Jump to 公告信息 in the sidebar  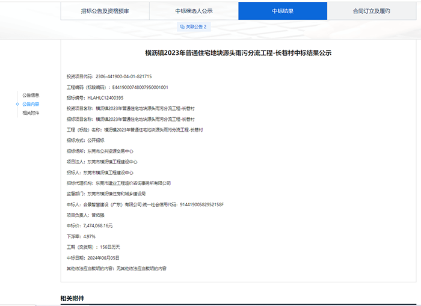(31, 95)
